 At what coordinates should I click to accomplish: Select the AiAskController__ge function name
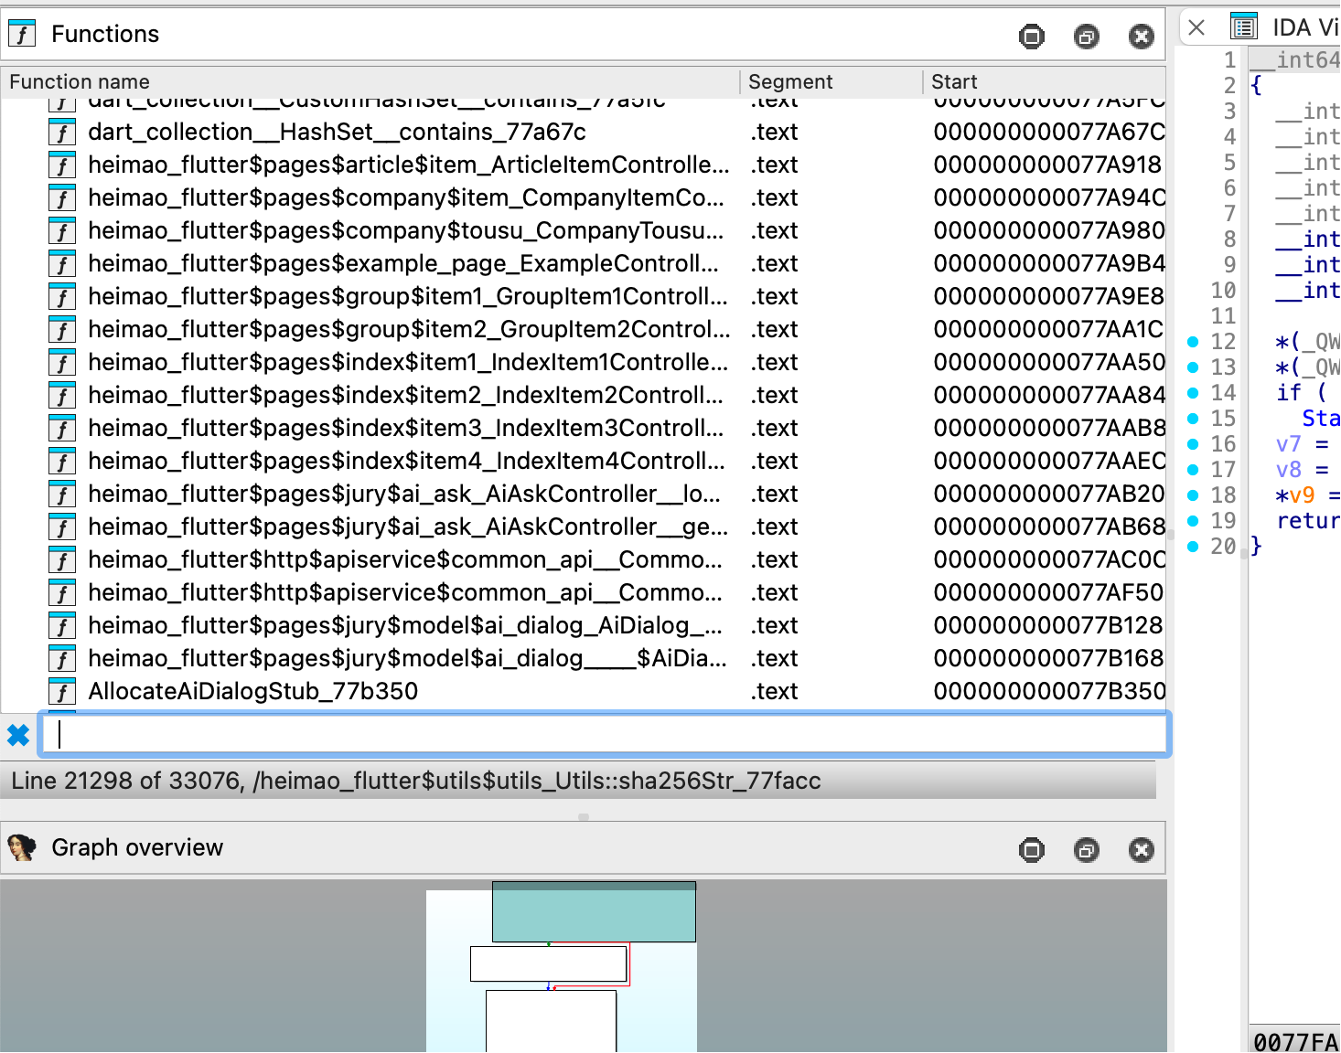(408, 527)
